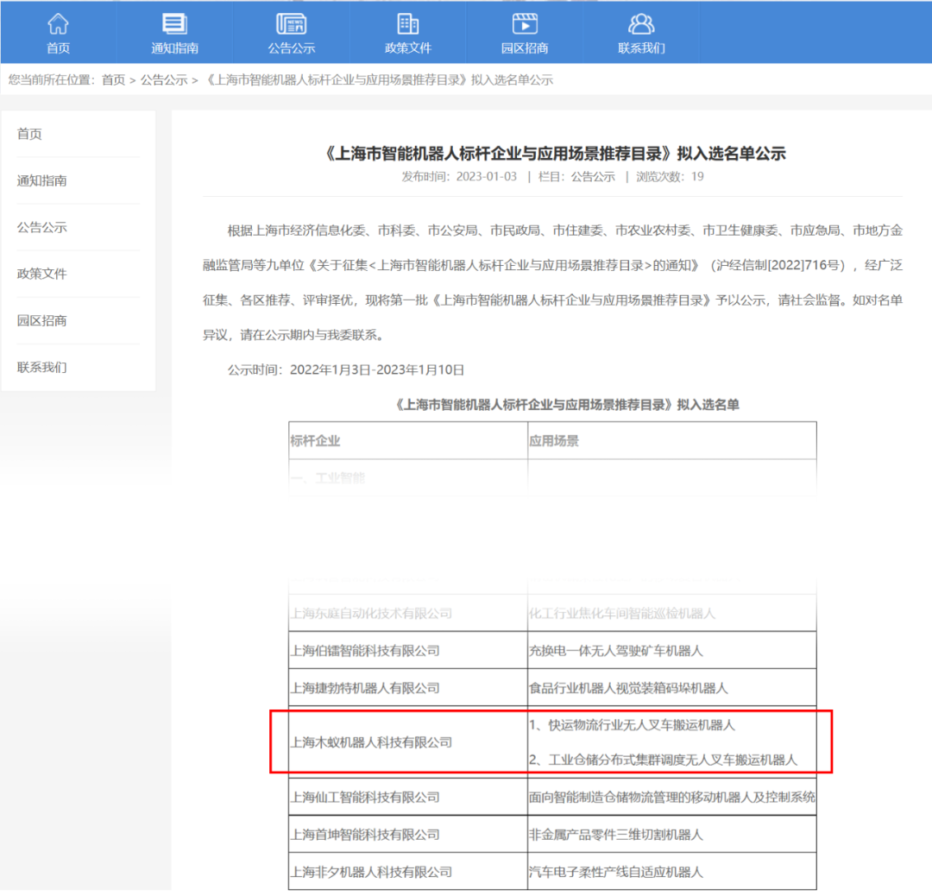The image size is (932, 896).
Task: Click the 政策文件 building icon
Action: [407, 24]
